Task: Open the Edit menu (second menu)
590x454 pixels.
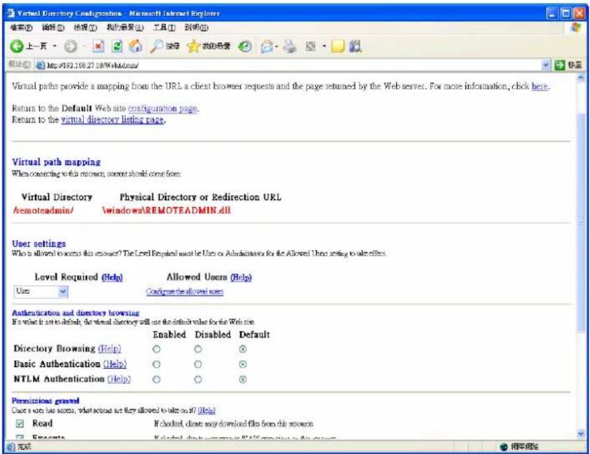Action: click(53, 28)
